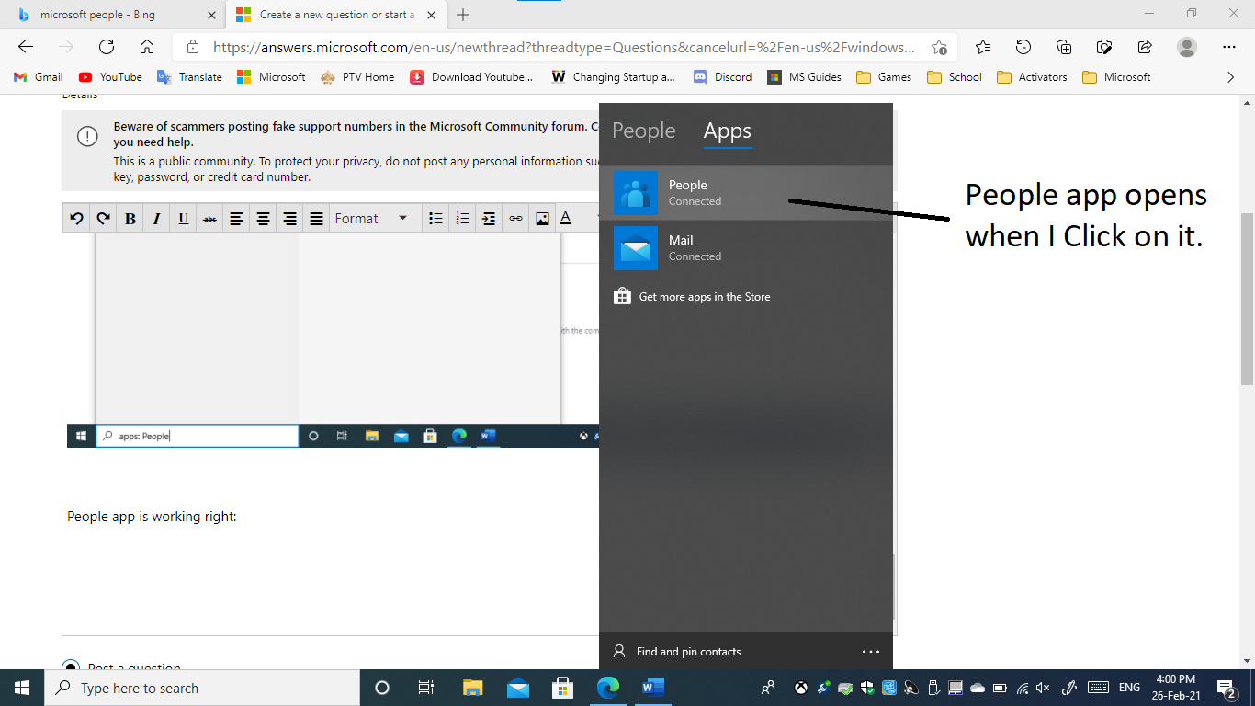Insert a hyperlink with the link icon

point(516,218)
